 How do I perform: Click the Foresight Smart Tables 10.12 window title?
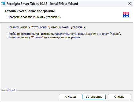click(42, 4)
